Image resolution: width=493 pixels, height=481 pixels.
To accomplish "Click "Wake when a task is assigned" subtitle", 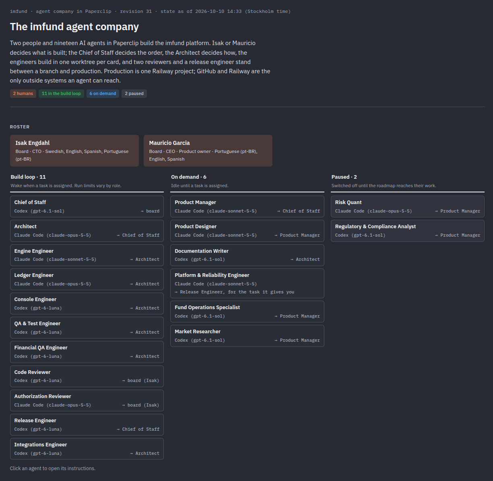I will pyautogui.click(x=66, y=186).
